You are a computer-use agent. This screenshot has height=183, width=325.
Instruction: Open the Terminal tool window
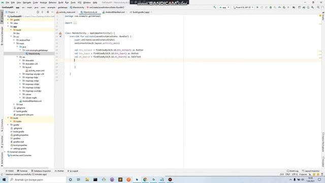22,171
